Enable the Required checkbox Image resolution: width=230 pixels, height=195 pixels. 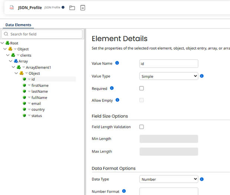[x=141, y=88]
